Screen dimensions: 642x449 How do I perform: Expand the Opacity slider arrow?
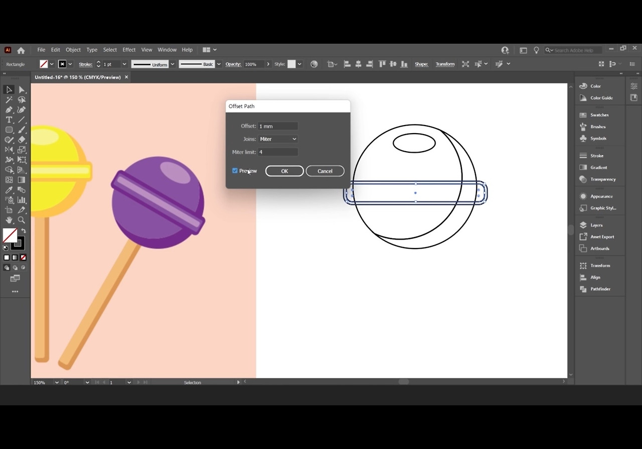pyautogui.click(x=268, y=64)
